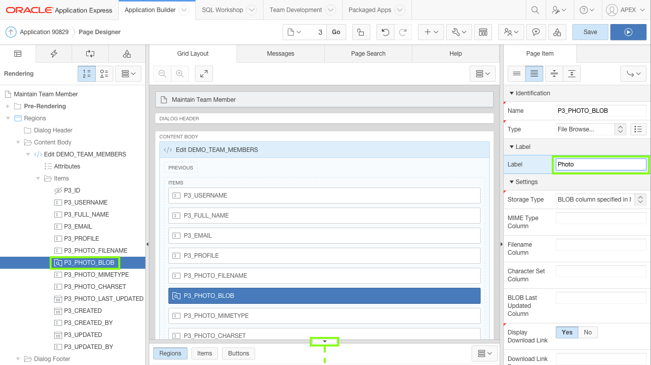Image resolution: width=651 pixels, height=365 pixels.
Task: Show common properties only
Action: [x=517, y=74]
